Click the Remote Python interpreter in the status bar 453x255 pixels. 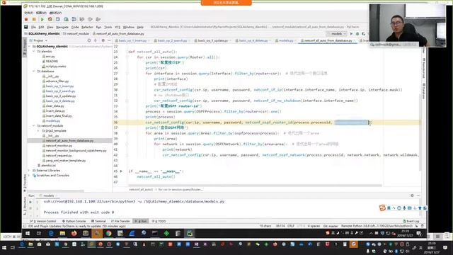click(377, 226)
